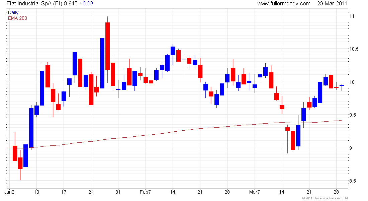Click the x-axis label 17
The height and width of the screenshot is (201, 368).
tap(64, 192)
